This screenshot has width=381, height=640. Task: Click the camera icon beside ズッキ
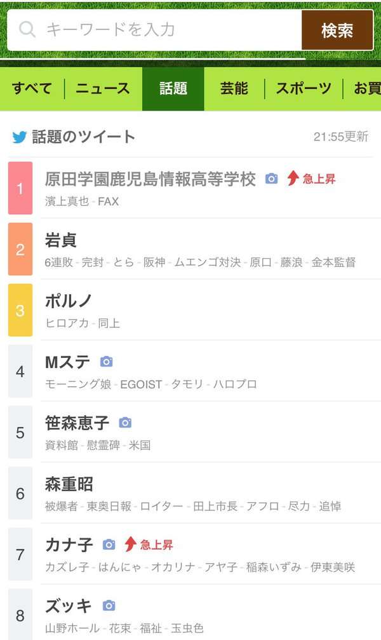[x=109, y=605]
